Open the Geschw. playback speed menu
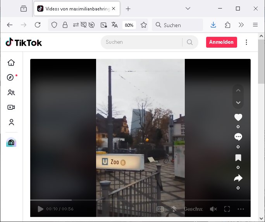Screen dimensions: 265x222 pyautogui.click(x=193, y=209)
